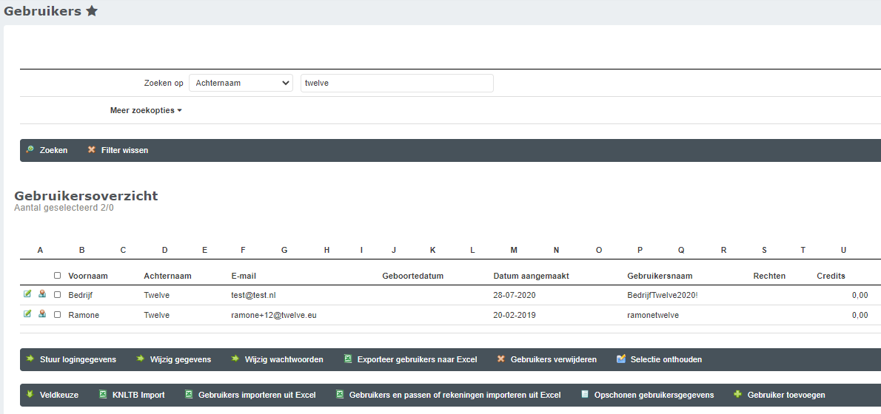Click the favorite star next to Gebruikers
Viewport: 881px width, 414px height.
coord(92,11)
